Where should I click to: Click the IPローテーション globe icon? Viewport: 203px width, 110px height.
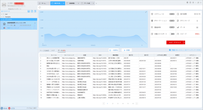152,21
